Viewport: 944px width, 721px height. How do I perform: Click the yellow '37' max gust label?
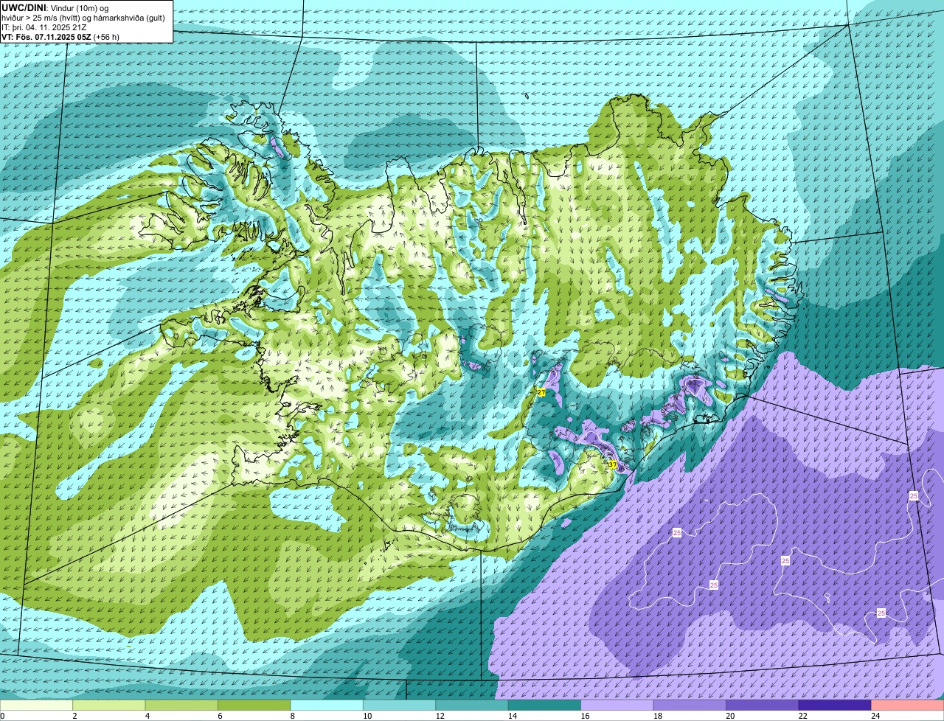[612, 464]
